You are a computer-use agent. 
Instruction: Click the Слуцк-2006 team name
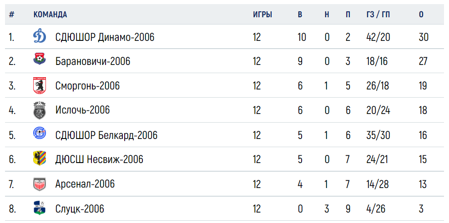tap(80, 209)
